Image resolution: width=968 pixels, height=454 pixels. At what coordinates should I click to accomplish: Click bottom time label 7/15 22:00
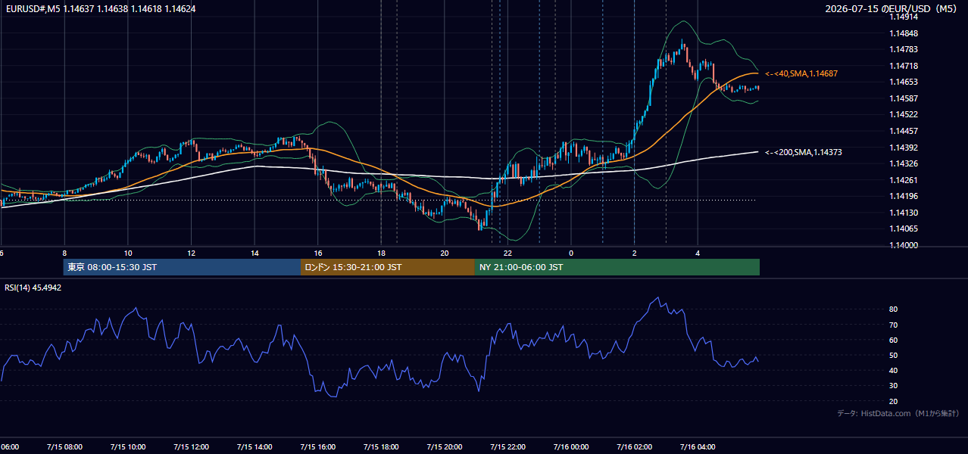[507, 447]
